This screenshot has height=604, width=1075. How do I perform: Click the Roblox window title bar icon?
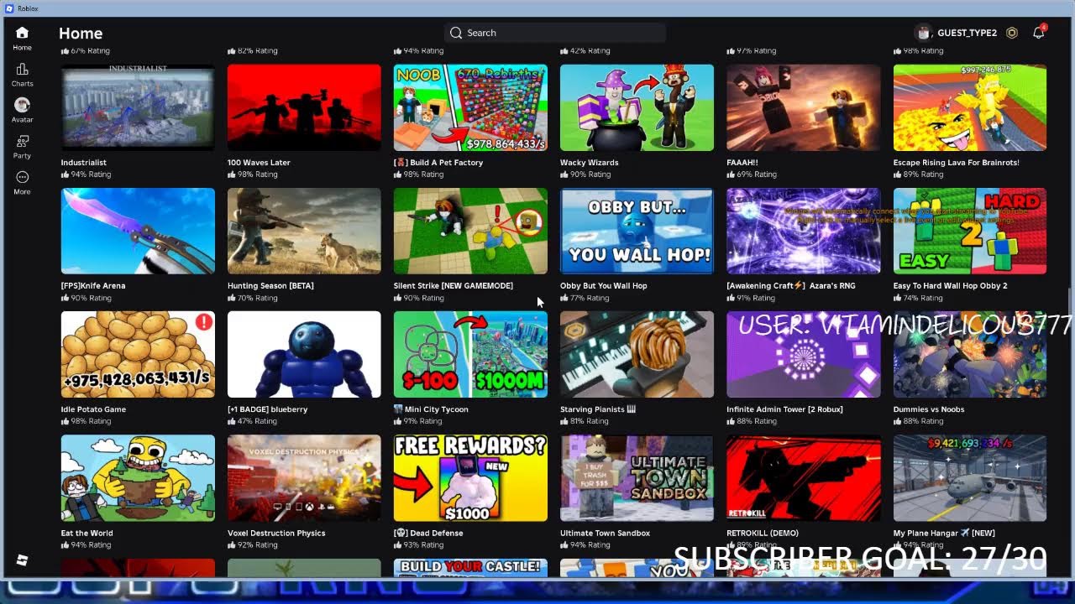click(x=8, y=8)
